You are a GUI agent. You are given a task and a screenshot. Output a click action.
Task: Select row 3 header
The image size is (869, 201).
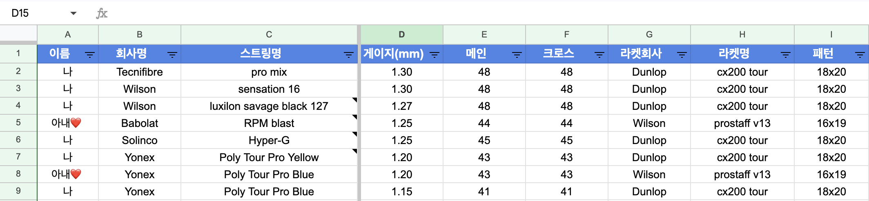click(x=18, y=89)
